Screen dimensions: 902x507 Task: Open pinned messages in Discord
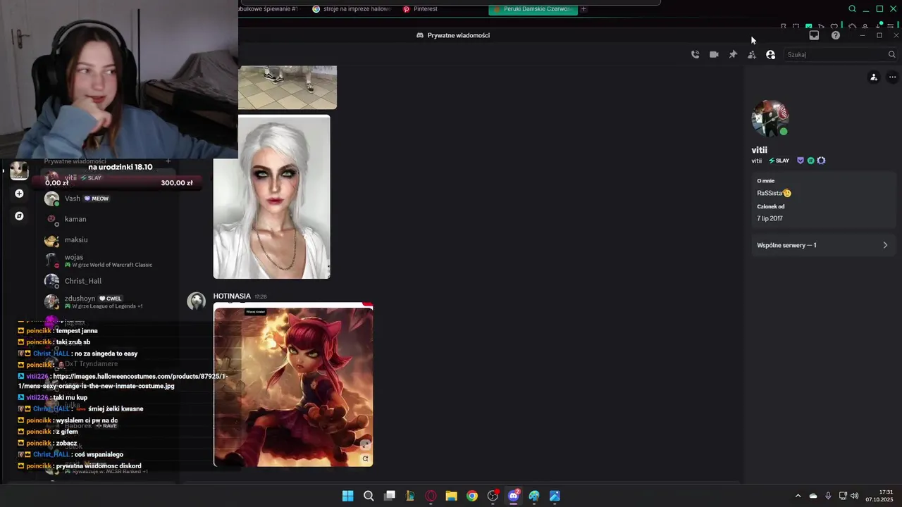(733, 54)
